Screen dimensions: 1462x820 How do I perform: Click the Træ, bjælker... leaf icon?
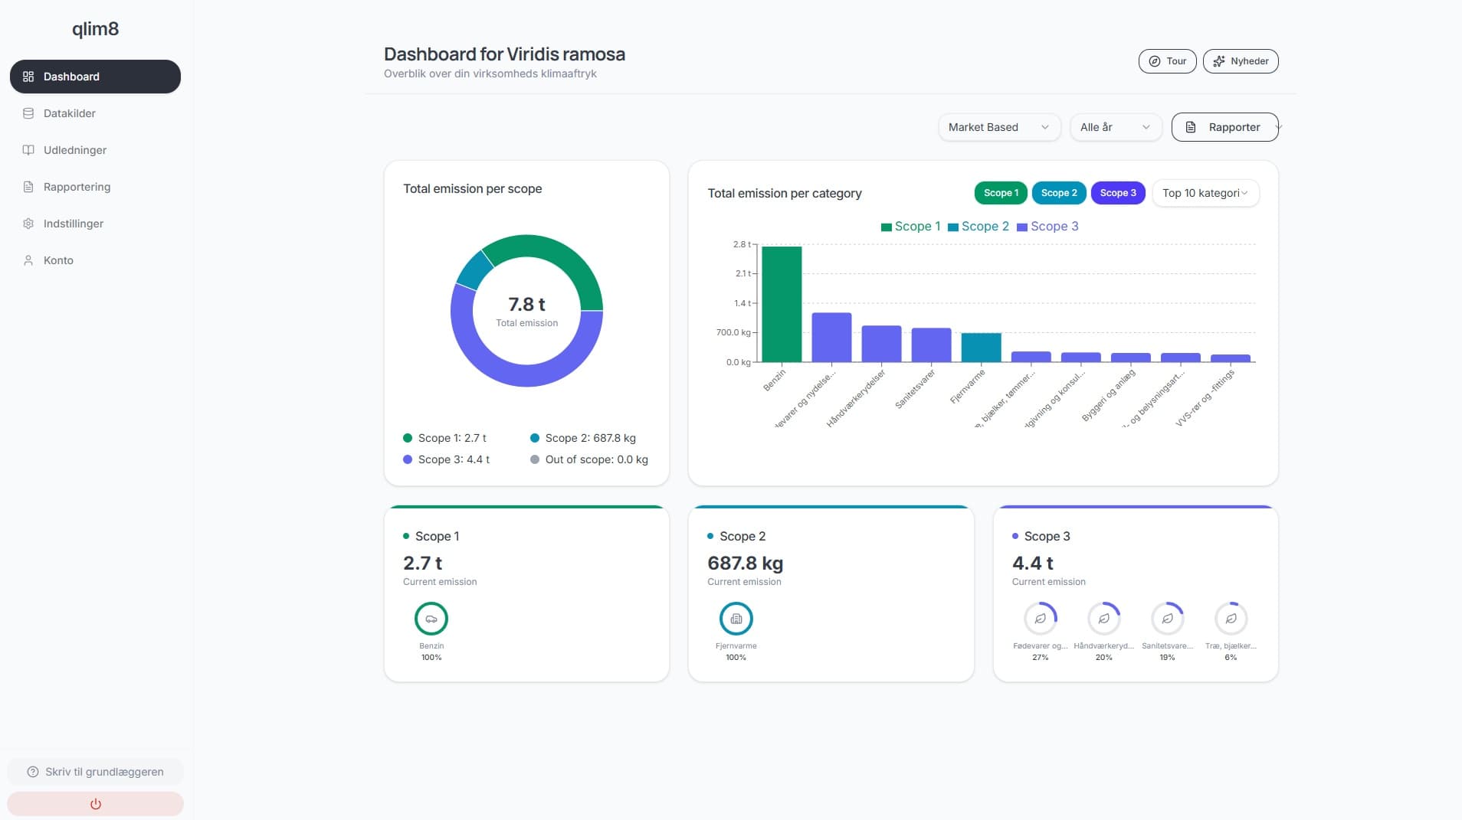click(x=1231, y=619)
